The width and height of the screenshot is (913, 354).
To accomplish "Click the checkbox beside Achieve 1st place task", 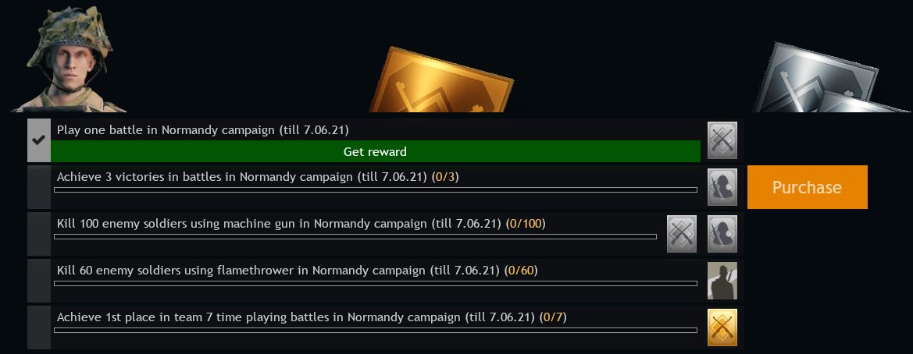I will [38, 327].
